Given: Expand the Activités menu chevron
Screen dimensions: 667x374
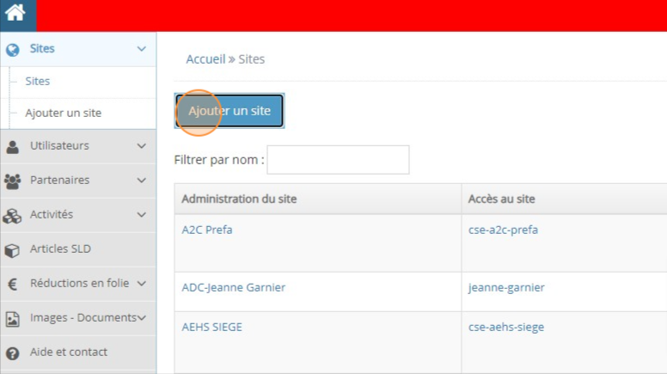Looking at the screenshot, I should (x=142, y=215).
